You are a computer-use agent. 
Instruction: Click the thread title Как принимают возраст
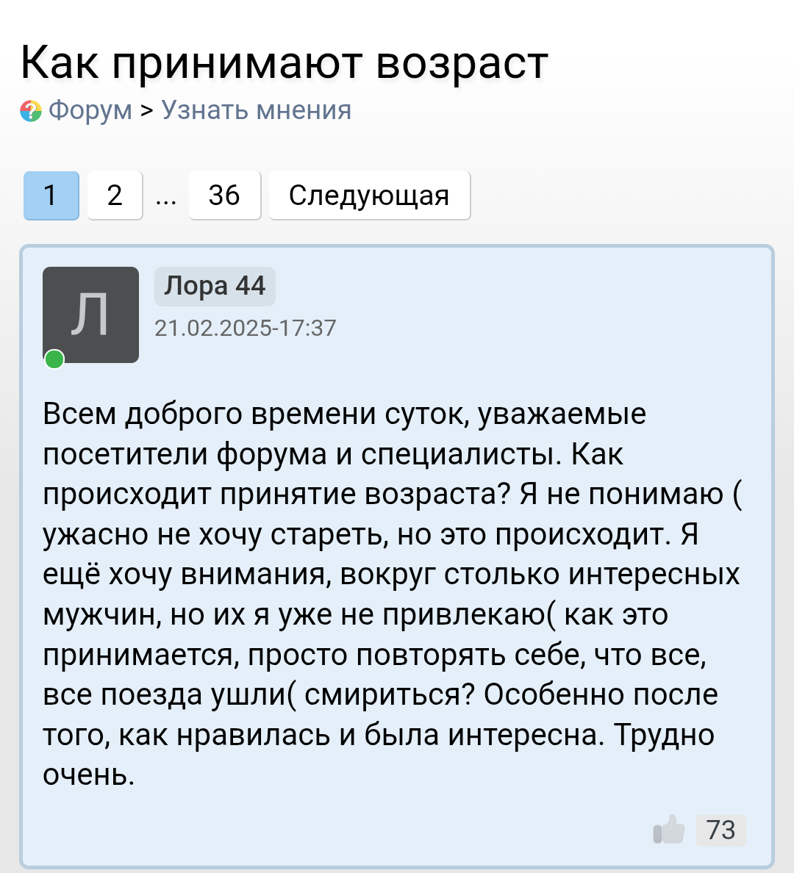tap(284, 63)
